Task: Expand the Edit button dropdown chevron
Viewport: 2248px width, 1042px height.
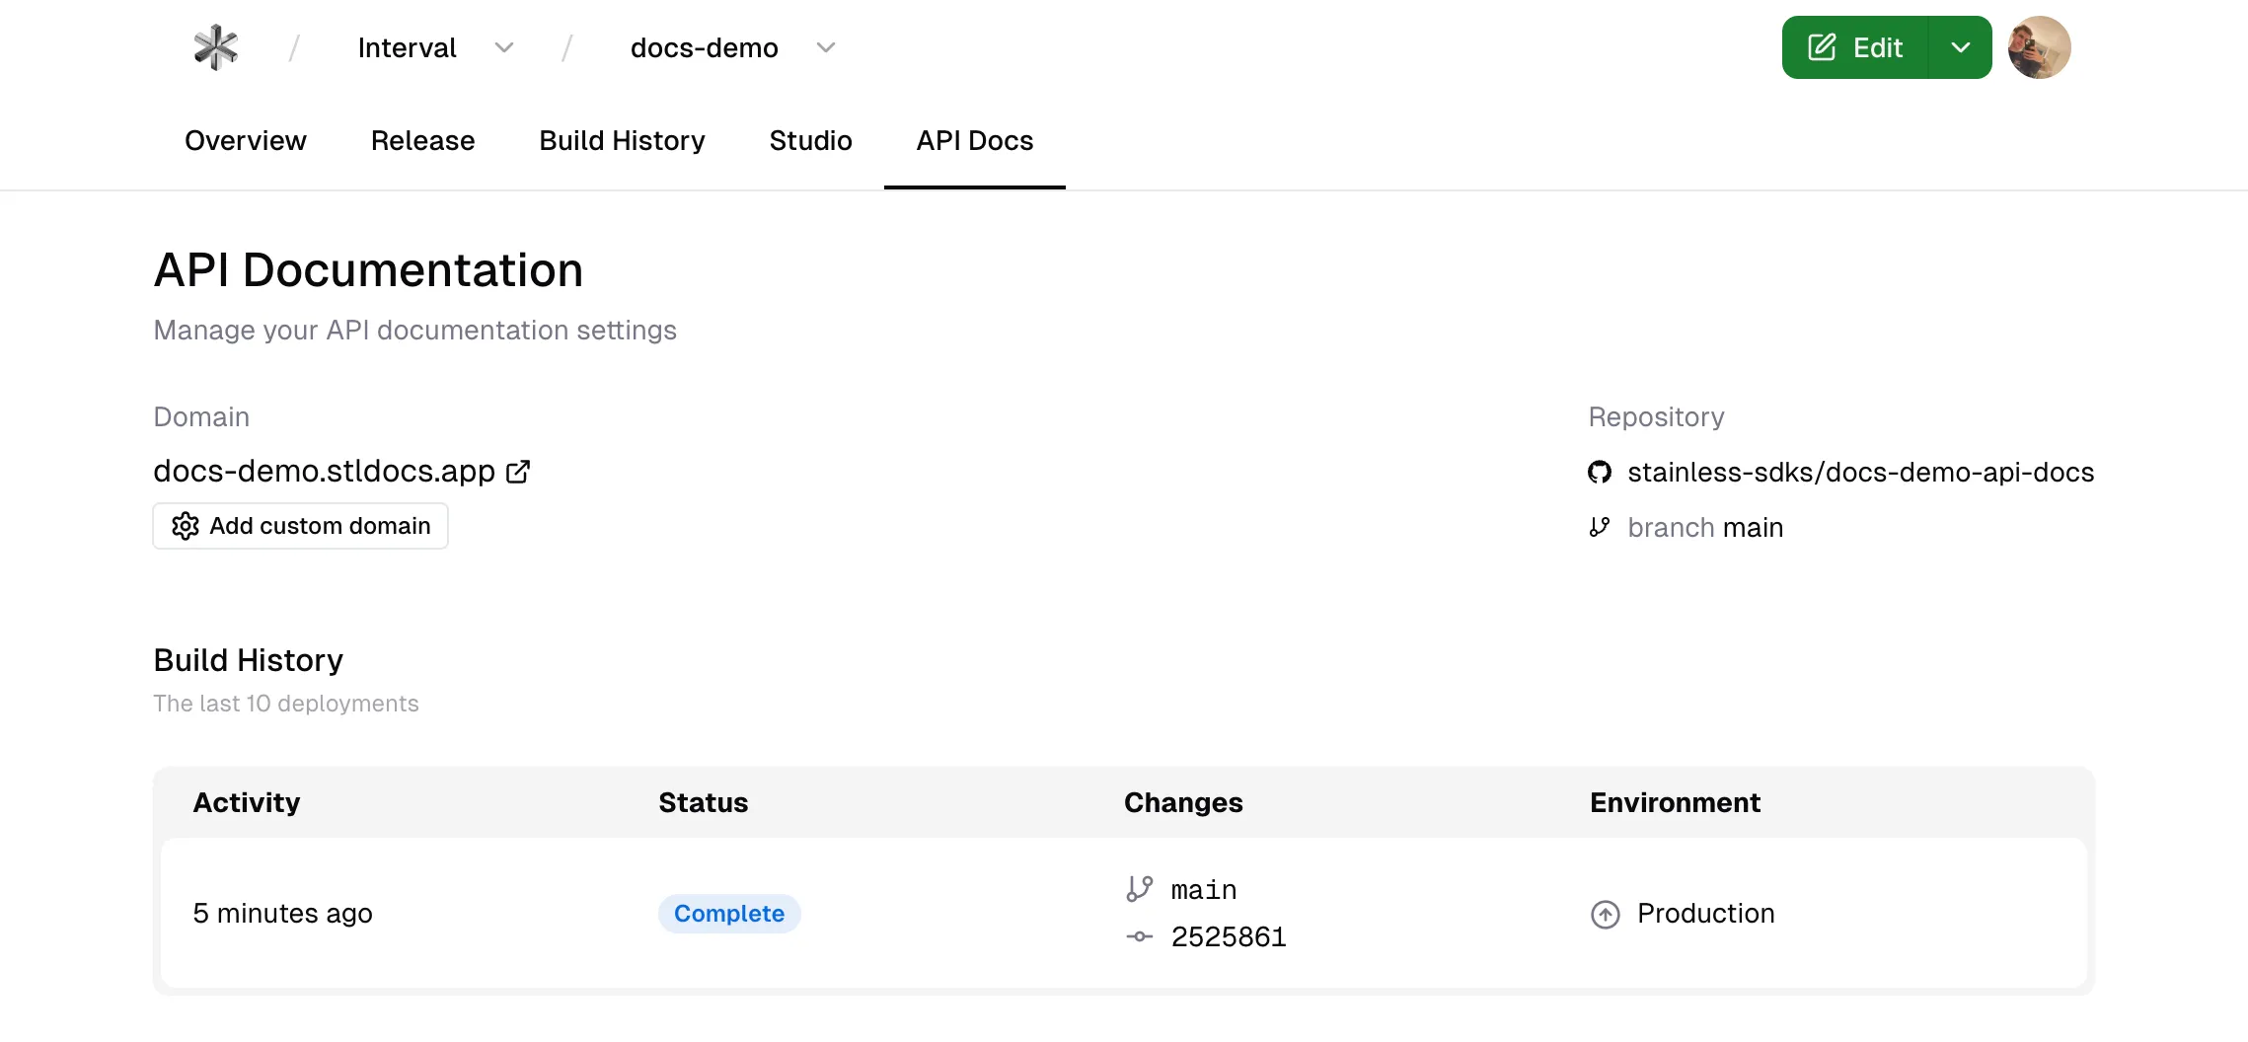Action: (x=1962, y=46)
